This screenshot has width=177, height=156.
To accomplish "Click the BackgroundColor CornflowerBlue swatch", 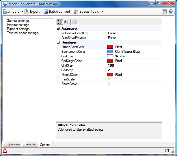I will pyautogui.click(x=110, y=52).
